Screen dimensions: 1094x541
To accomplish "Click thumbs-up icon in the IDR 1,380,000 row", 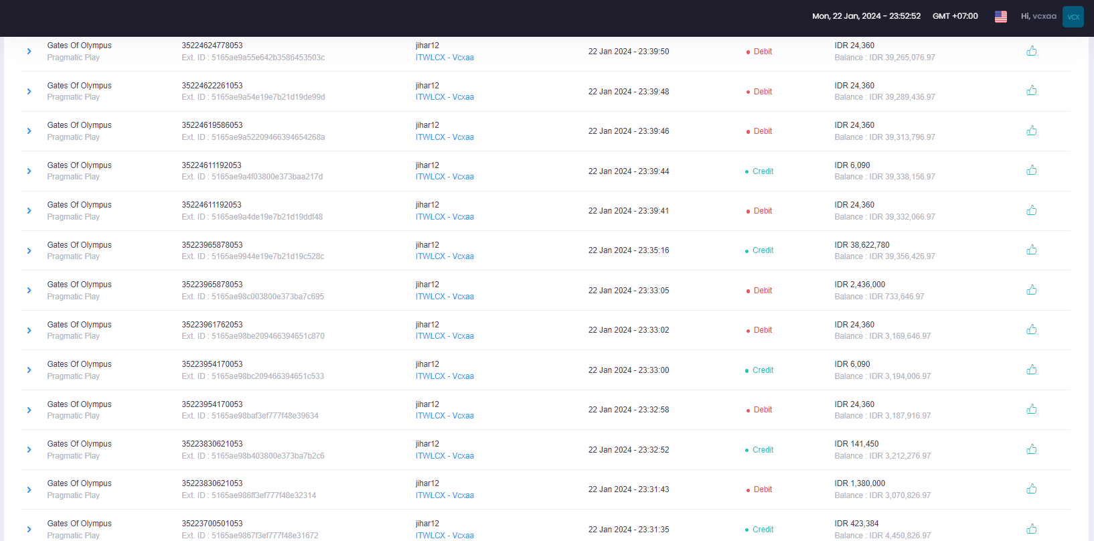I will pos(1032,489).
